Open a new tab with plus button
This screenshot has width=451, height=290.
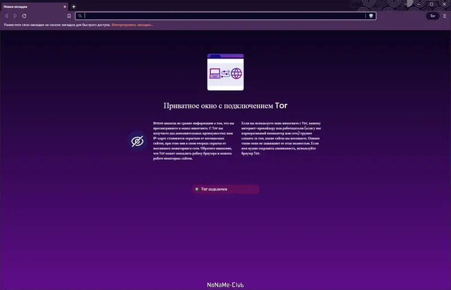pos(74,7)
